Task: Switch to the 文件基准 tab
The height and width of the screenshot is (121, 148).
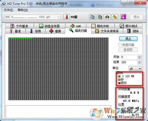Action: point(20,26)
